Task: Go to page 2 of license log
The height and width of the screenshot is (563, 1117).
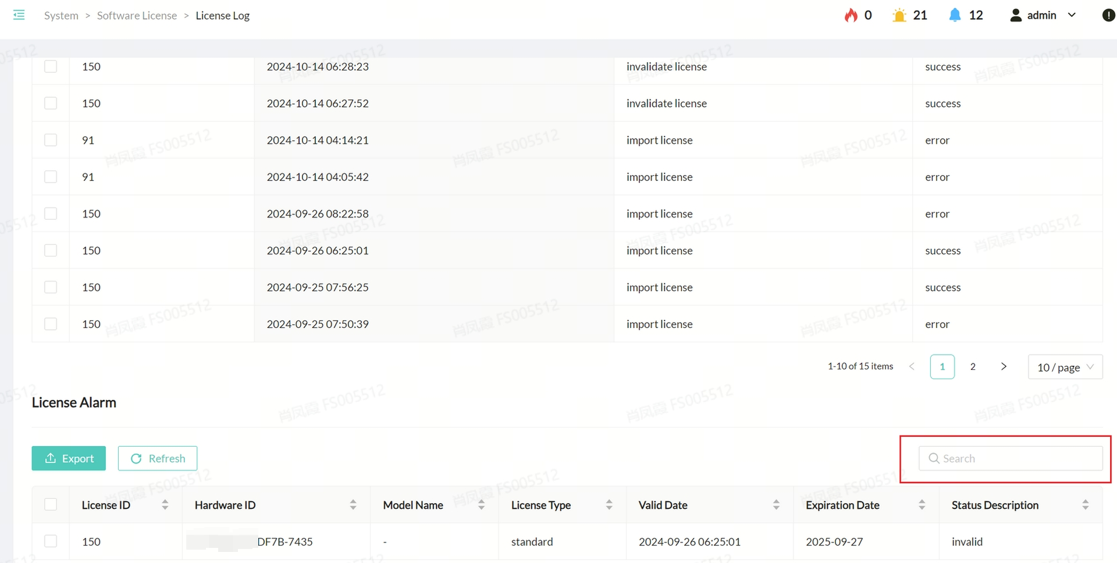Action: coord(973,366)
